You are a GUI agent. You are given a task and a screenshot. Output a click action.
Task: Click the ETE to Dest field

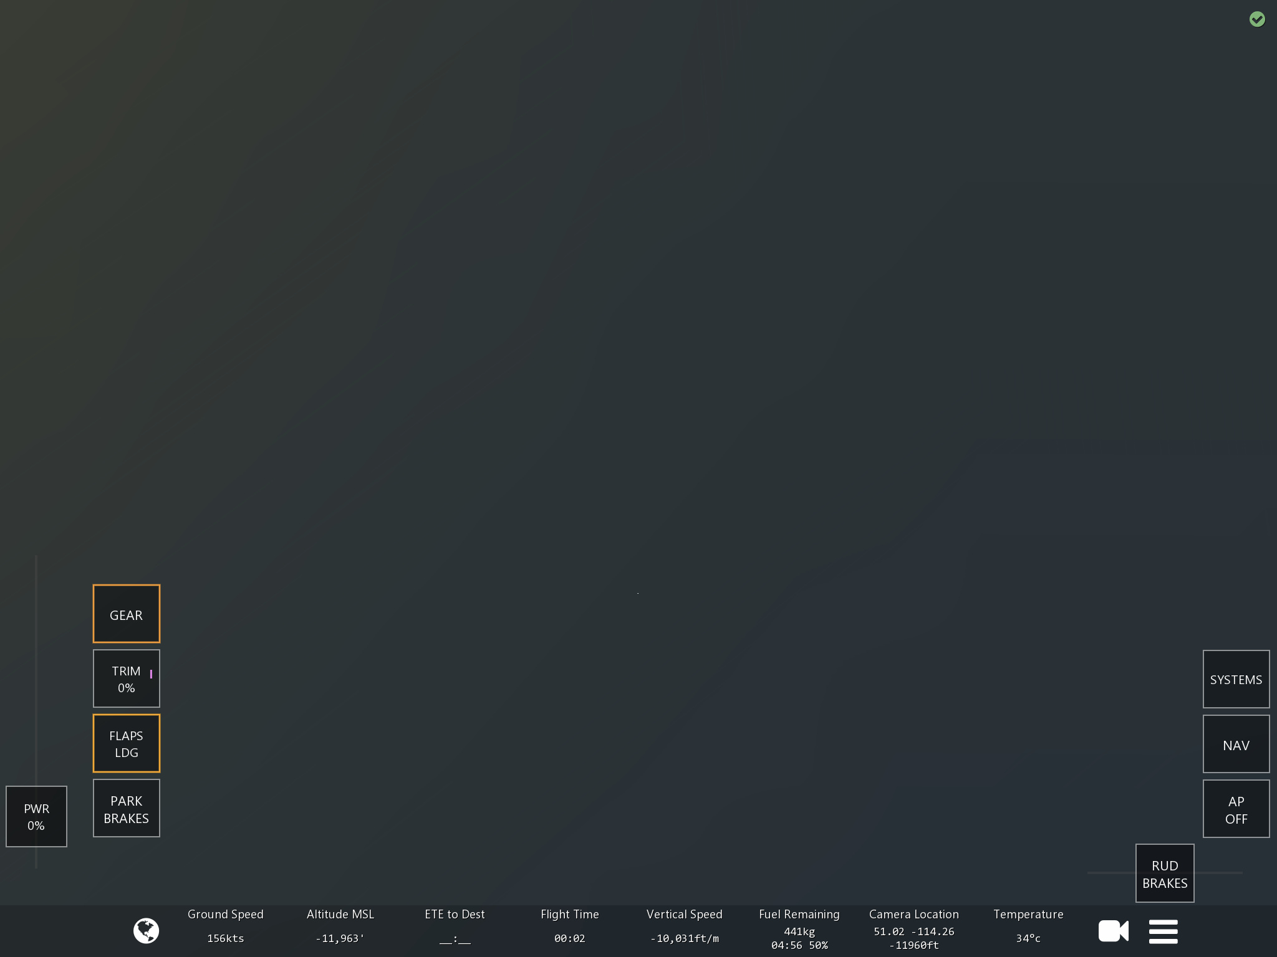(455, 926)
